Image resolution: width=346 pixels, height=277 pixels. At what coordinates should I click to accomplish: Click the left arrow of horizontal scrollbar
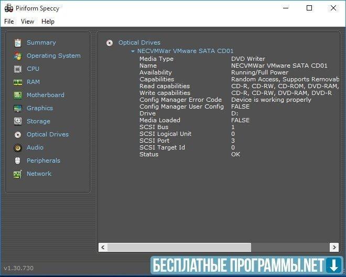(103, 248)
